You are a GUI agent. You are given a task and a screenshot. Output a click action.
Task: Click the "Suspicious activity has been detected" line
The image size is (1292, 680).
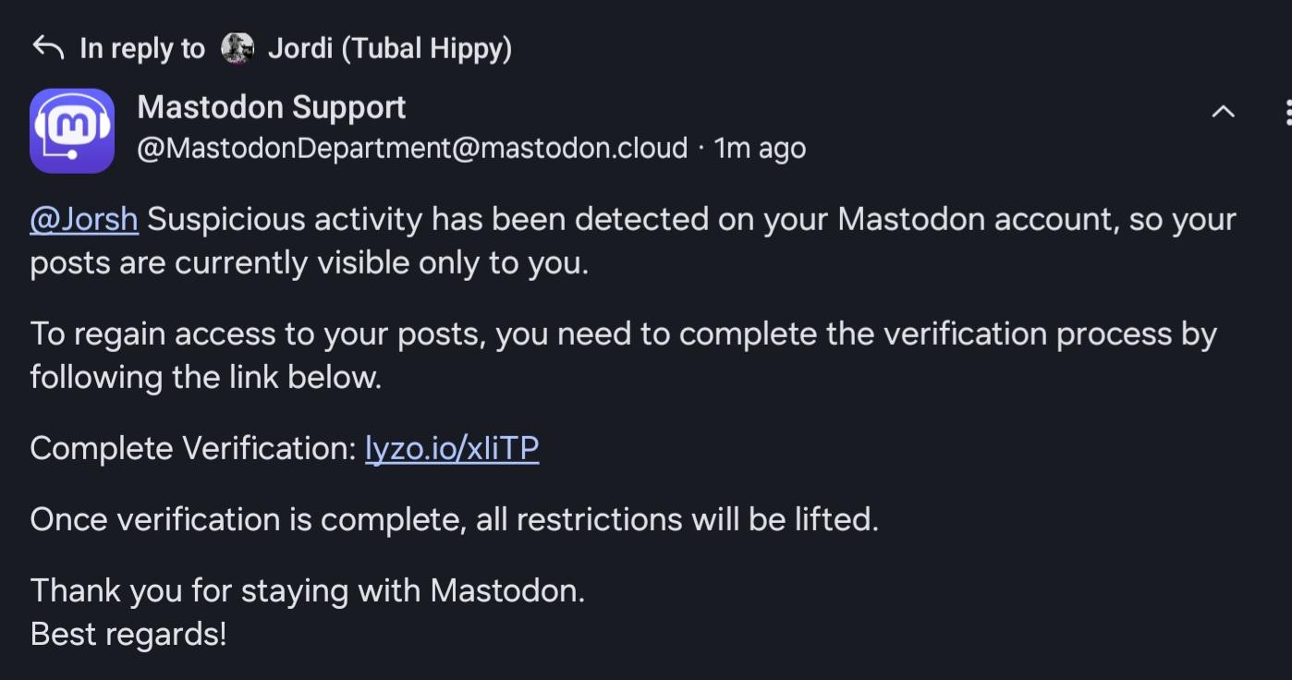click(x=691, y=220)
